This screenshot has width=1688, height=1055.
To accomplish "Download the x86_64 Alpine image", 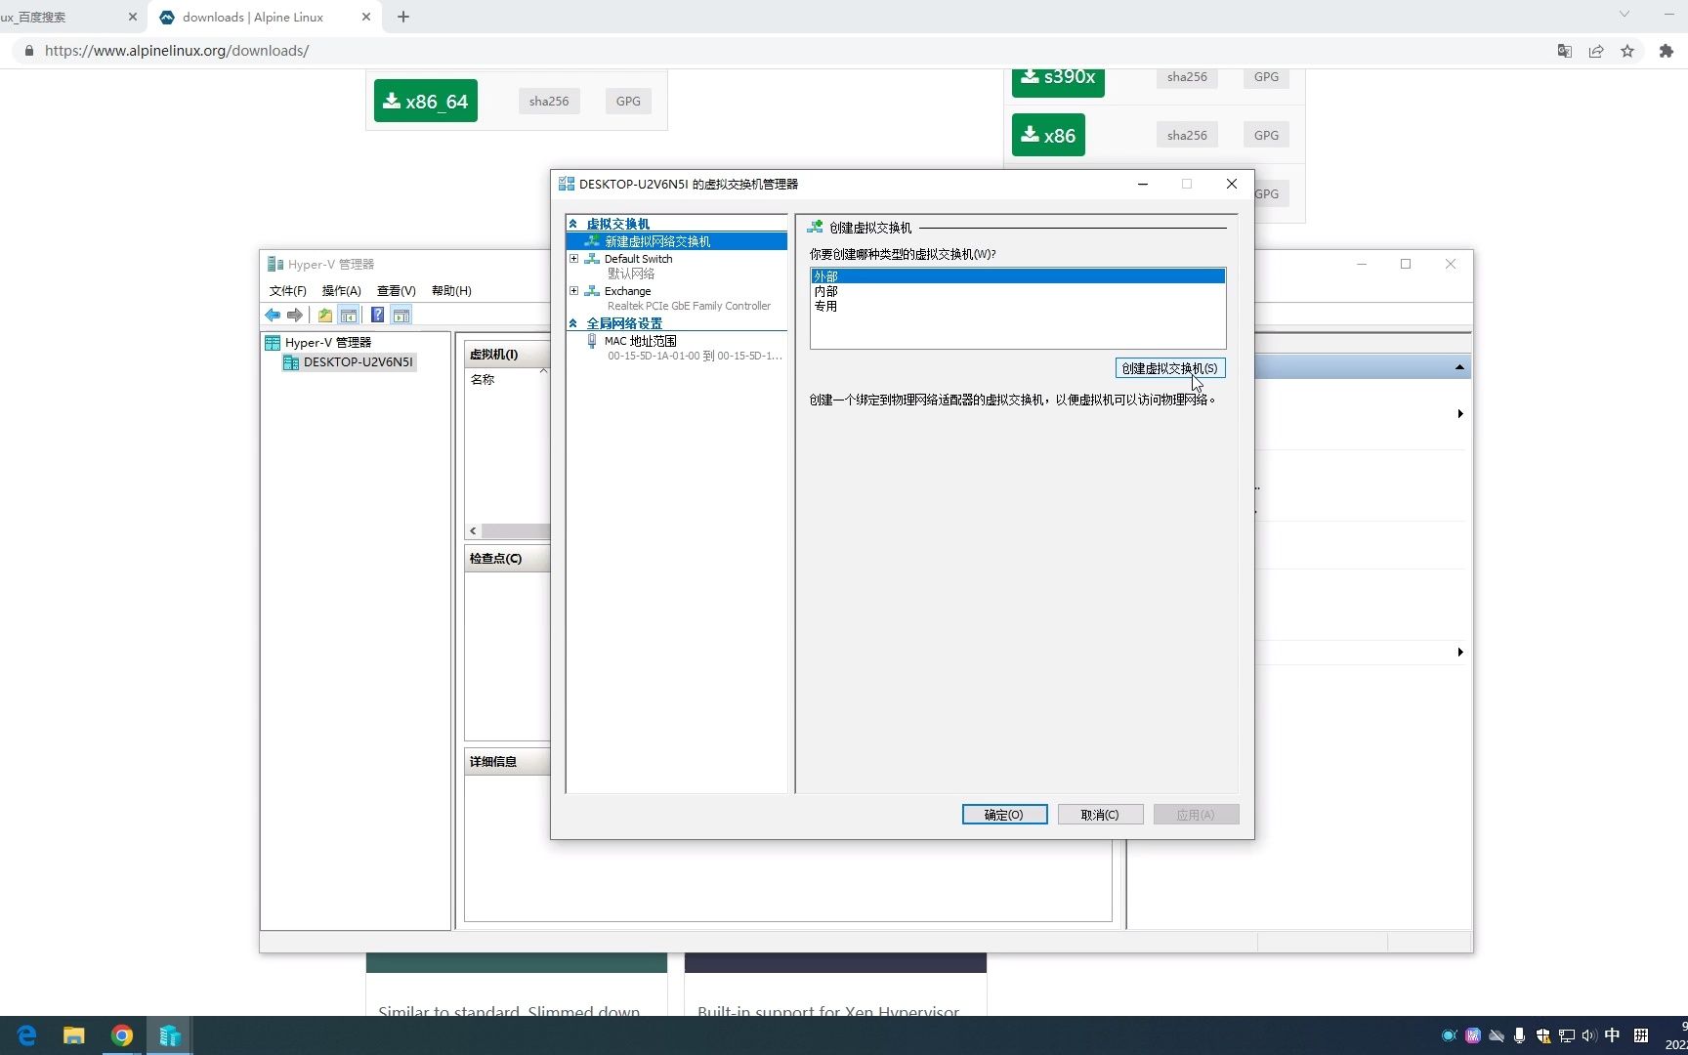I will [x=426, y=101].
